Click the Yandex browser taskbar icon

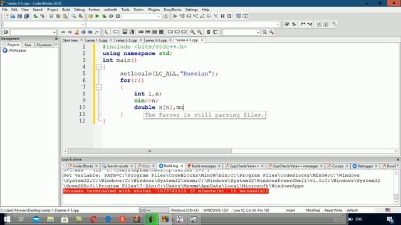coord(122,219)
